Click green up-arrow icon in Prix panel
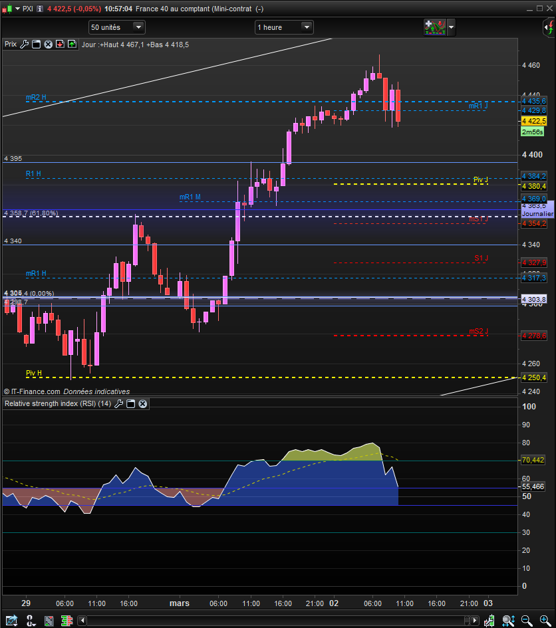 [x=72, y=45]
